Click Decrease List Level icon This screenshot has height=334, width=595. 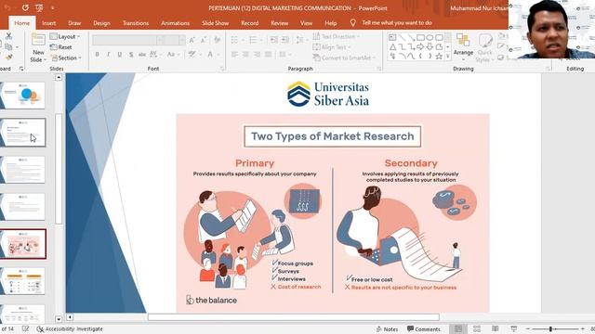tap(273, 40)
